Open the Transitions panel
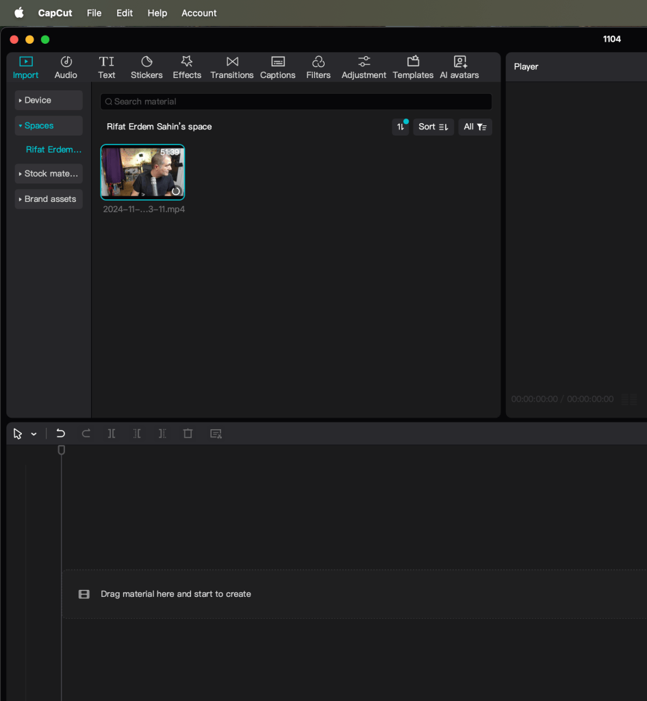Screen dimensions: 647x701 pyautogui.click(x=232, y=68)
